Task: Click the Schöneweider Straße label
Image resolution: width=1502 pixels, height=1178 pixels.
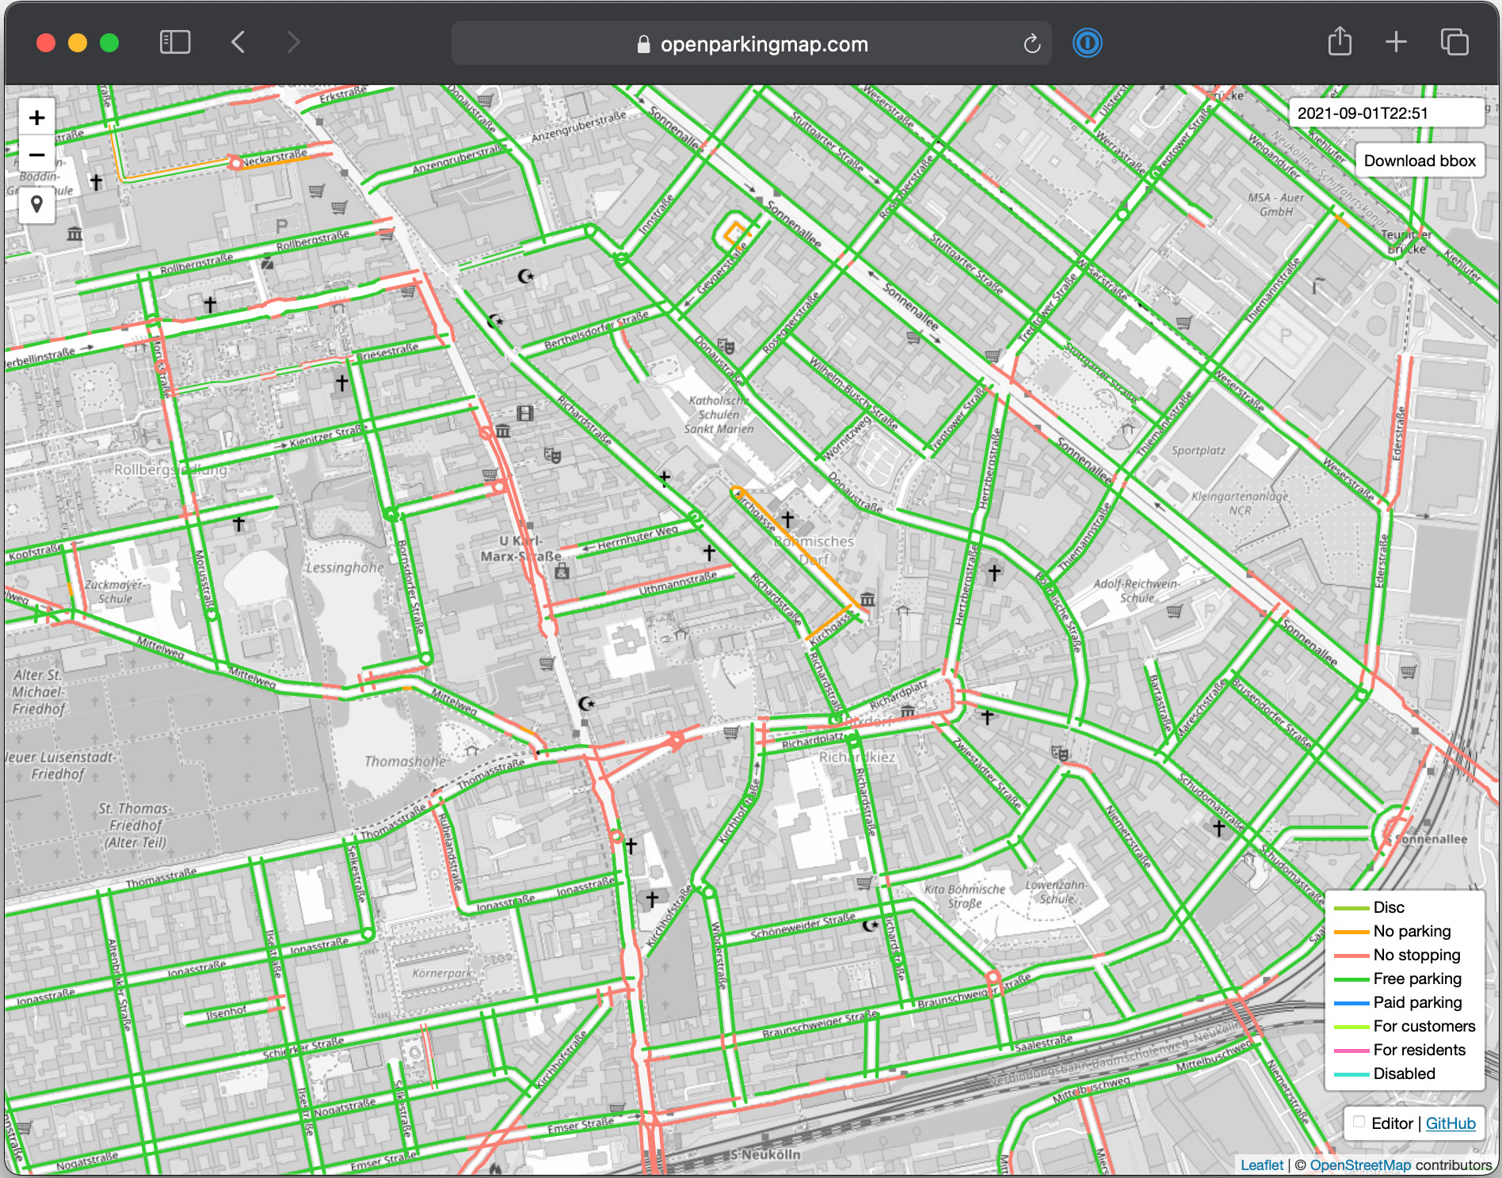Action: 803,926
